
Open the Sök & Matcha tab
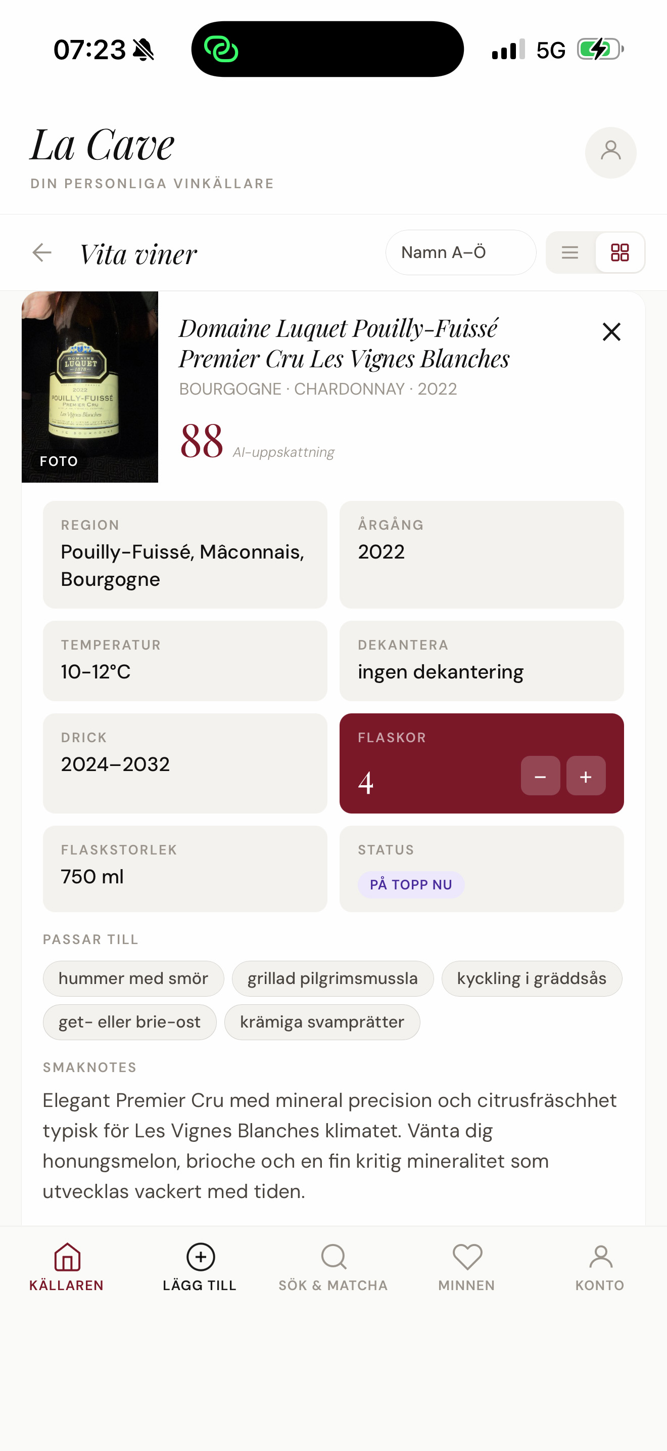[333, 1267]
